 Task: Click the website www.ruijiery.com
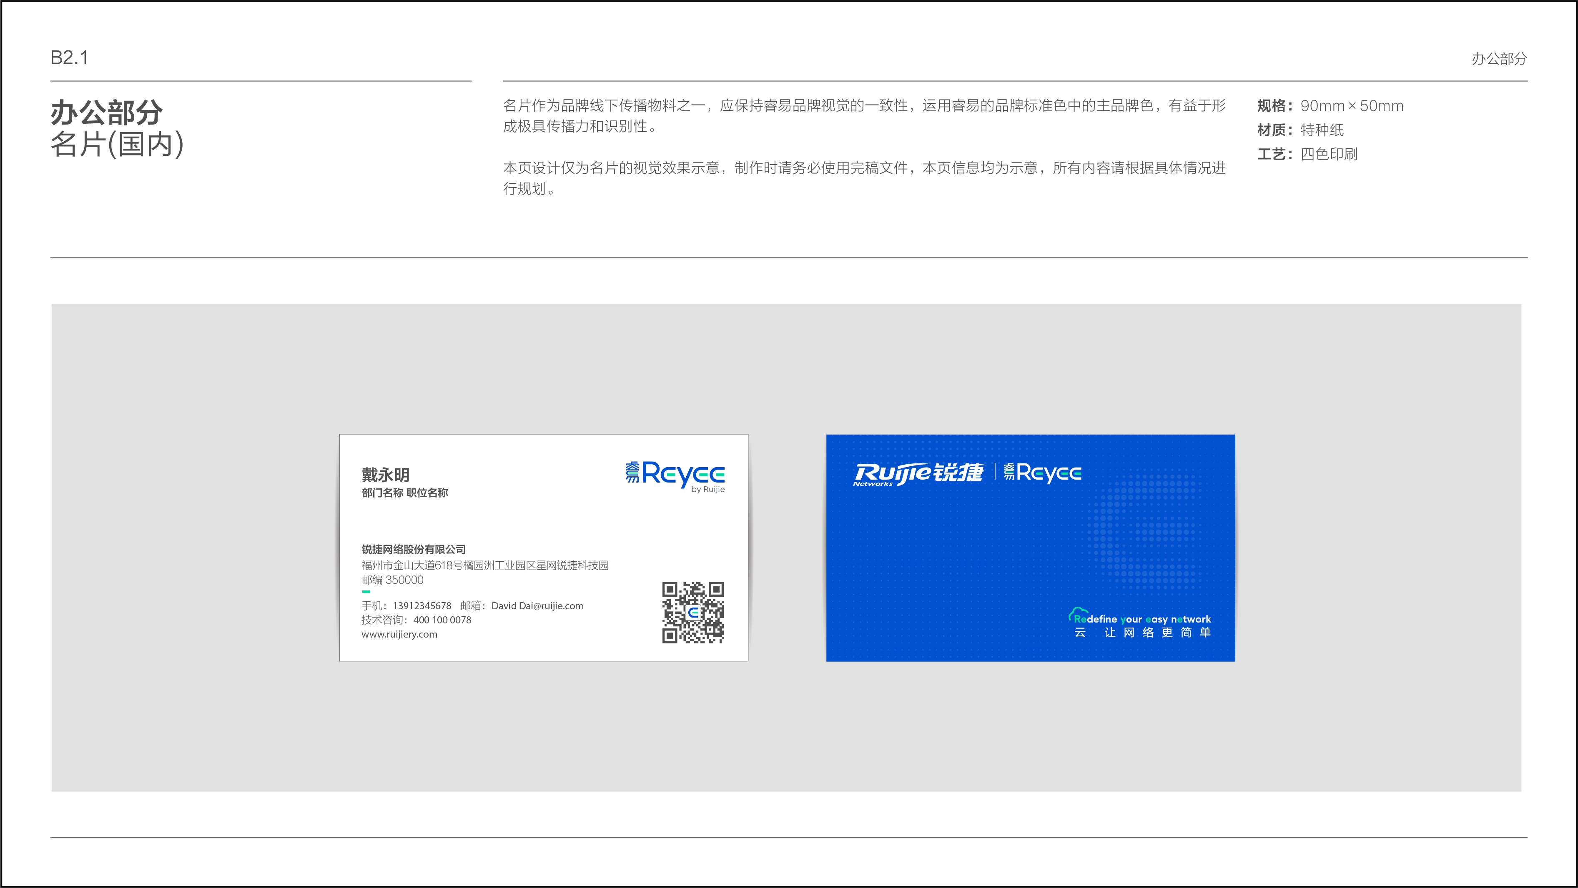399,635
